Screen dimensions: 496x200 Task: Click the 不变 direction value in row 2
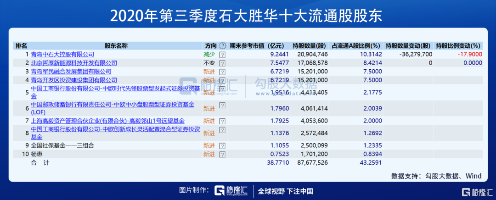coord(209,63)
